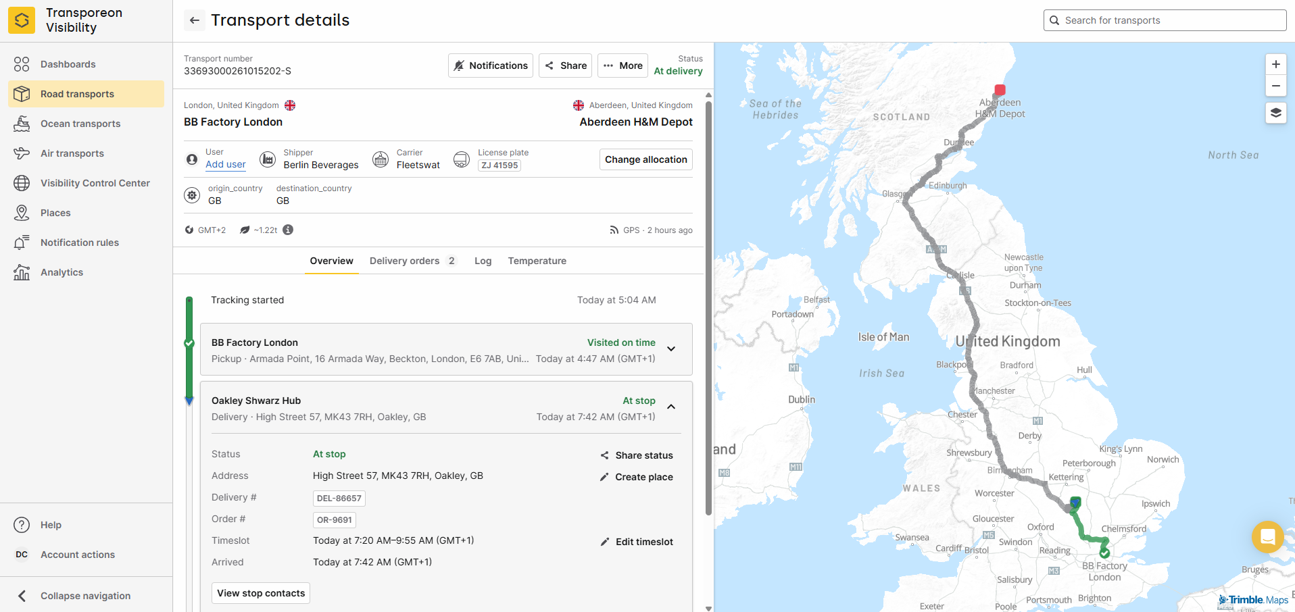The width and height of the screenshot is (1295, 612).
Task: Expand the BB Factory London stop
Action: (671, 349)
